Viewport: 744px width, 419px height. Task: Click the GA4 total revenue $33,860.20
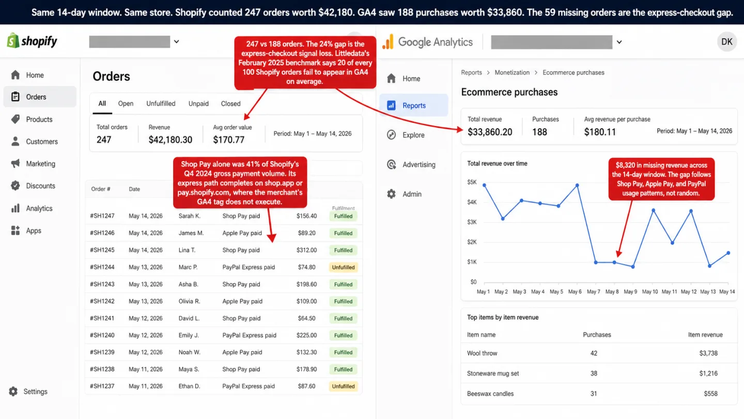(490, 132)
